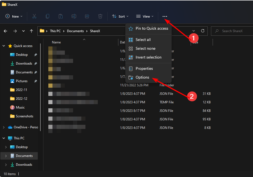Viewport: 253px width, 177px height.
Task: Choose Select none from menu
Action: [148, 48]
